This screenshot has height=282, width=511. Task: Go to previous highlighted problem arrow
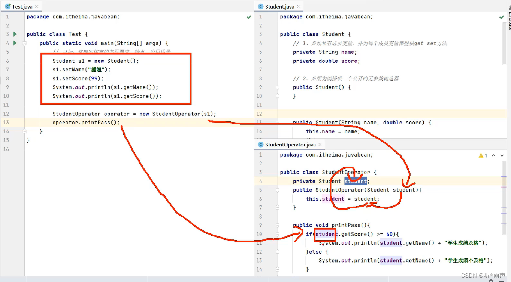click(x=493, y=155)
